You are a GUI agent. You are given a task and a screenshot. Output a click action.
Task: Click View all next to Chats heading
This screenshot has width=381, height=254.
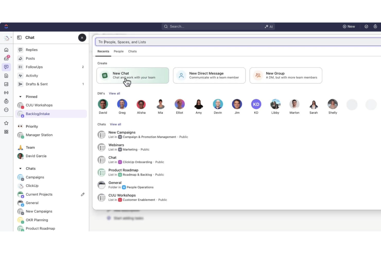tap(115, 124)
